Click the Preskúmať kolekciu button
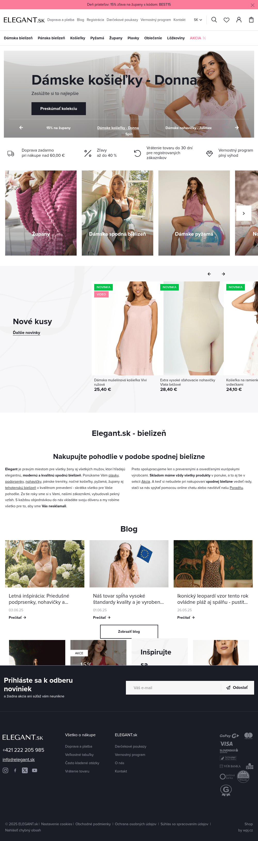Viewport: 258px width, 841px height. click(x=59, y=108)
